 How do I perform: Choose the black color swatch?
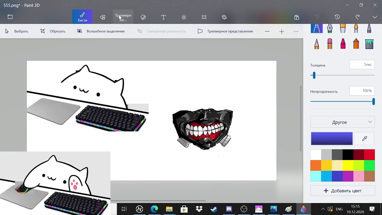click(x=348, y=155)
